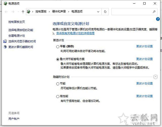The image size is (162, 127).
Task: Change plan settings for 平衡 plan
Action: [x=145, y=47]
